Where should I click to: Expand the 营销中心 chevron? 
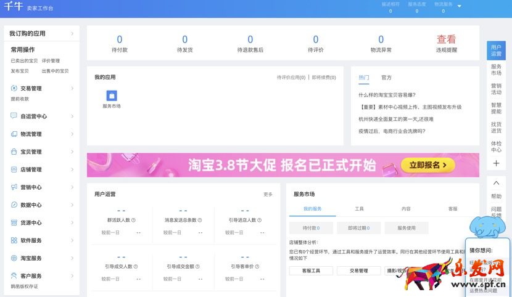72,187
